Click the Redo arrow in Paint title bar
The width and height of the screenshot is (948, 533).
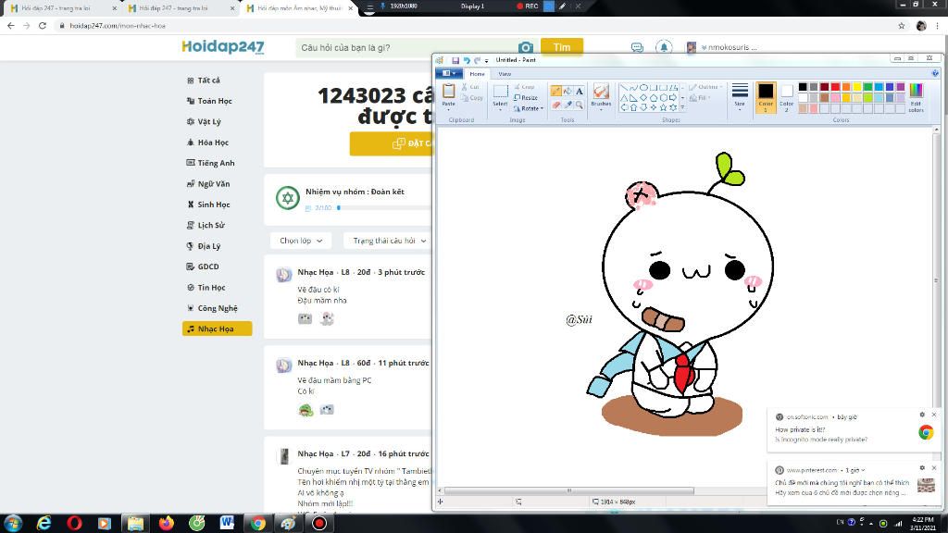(477, 60)
